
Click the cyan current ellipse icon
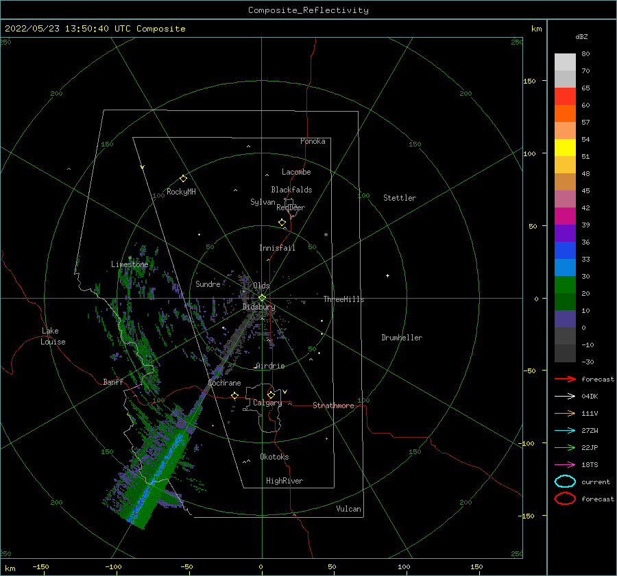[x=565, y=481]
